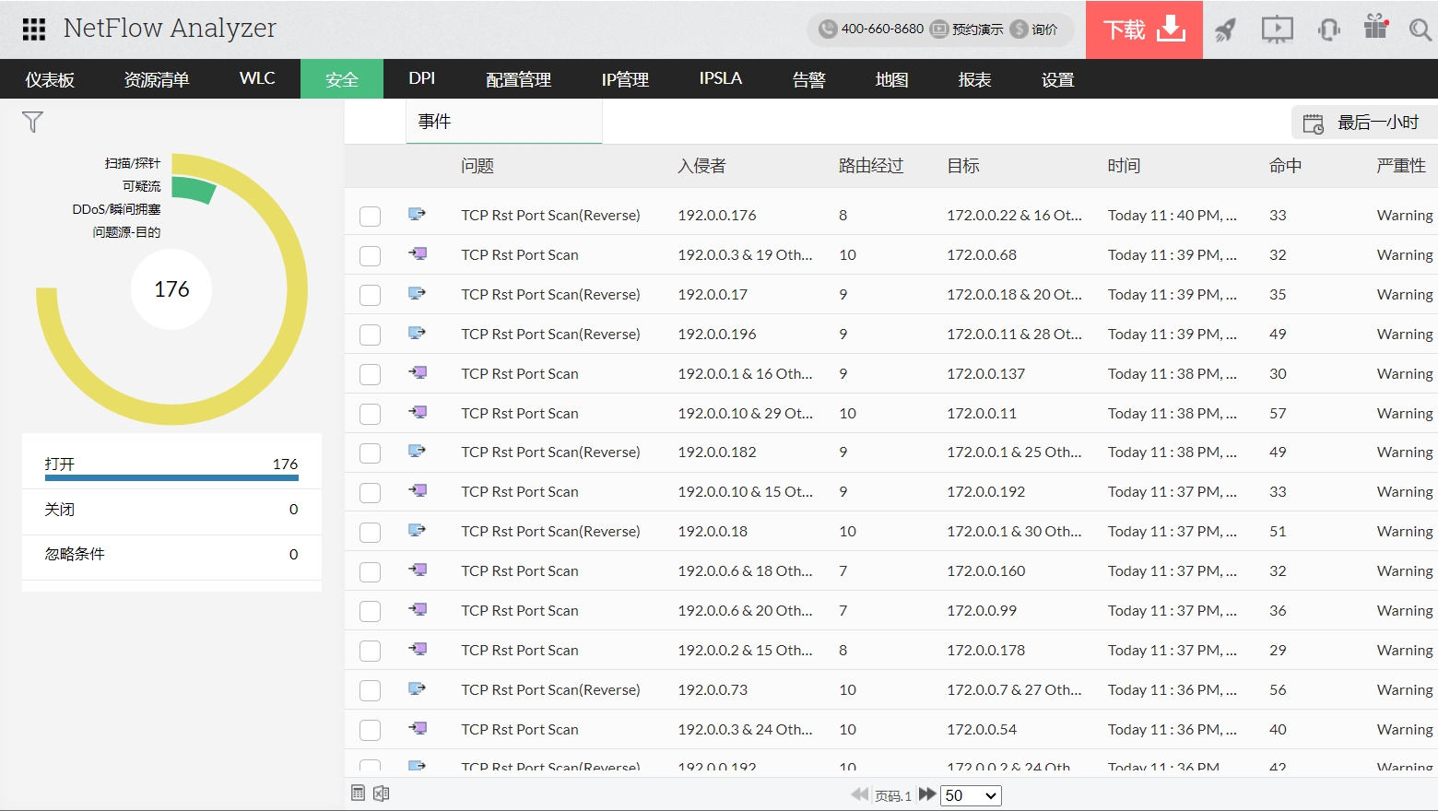Tick the checkbox for intruder 192.0.0.73
The width and height of the screenshot is (1438, 811).
point(370,691)
